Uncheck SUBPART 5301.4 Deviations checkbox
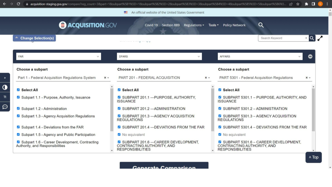Screen dimensions: 332x187 (220, 127)
